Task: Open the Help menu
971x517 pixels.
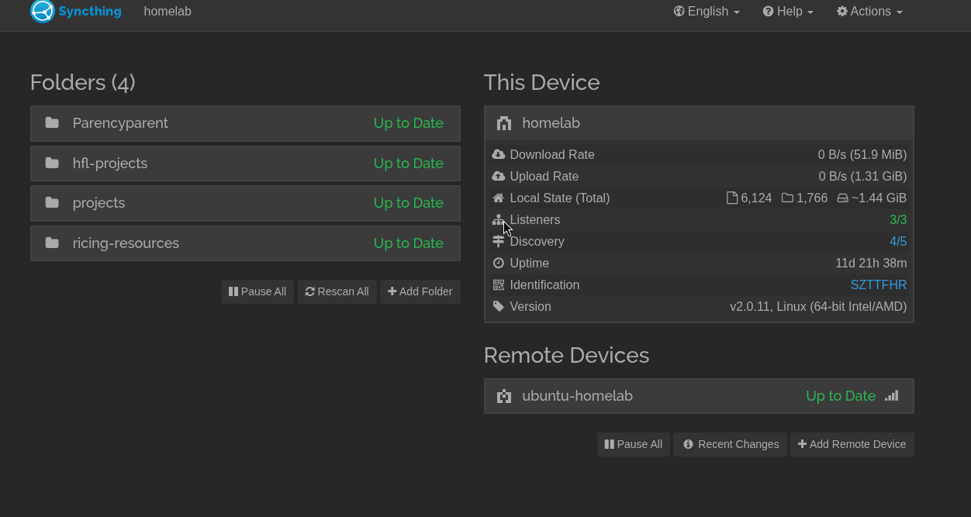Action: point(787,12)
